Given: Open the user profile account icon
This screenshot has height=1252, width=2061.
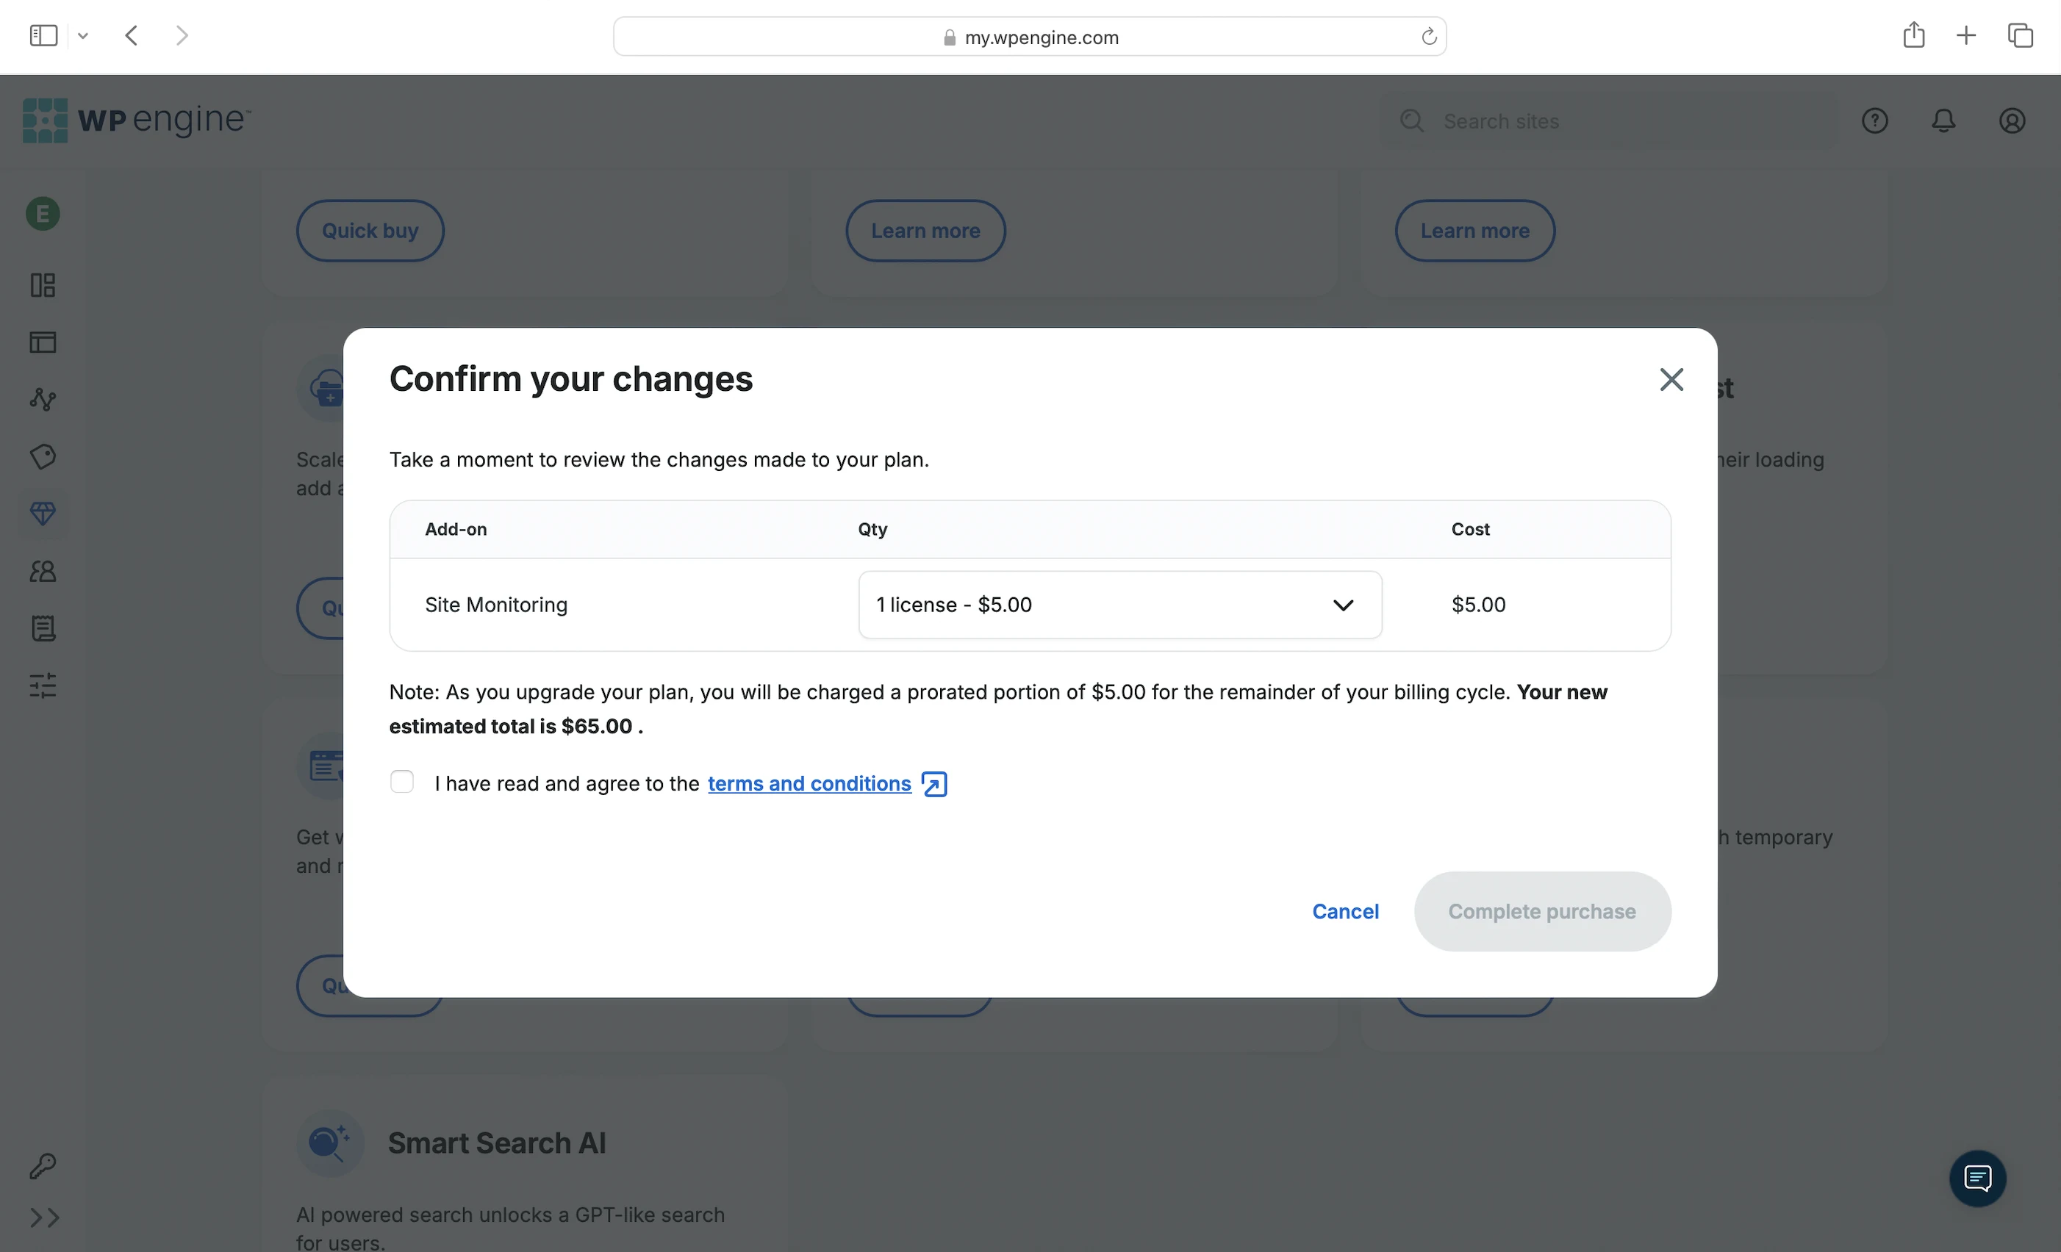Looking at the screenshot, I should click(x=2011, y=121).
